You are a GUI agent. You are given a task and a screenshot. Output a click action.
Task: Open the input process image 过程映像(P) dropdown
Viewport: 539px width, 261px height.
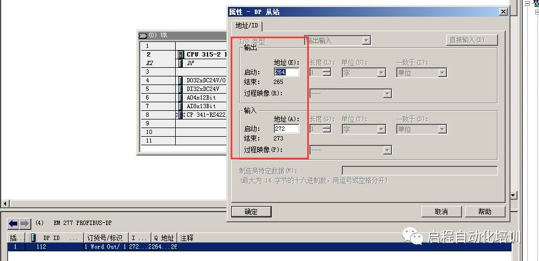(388, 150)
